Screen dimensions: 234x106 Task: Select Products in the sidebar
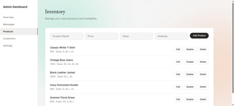click(x=19, y=31)
